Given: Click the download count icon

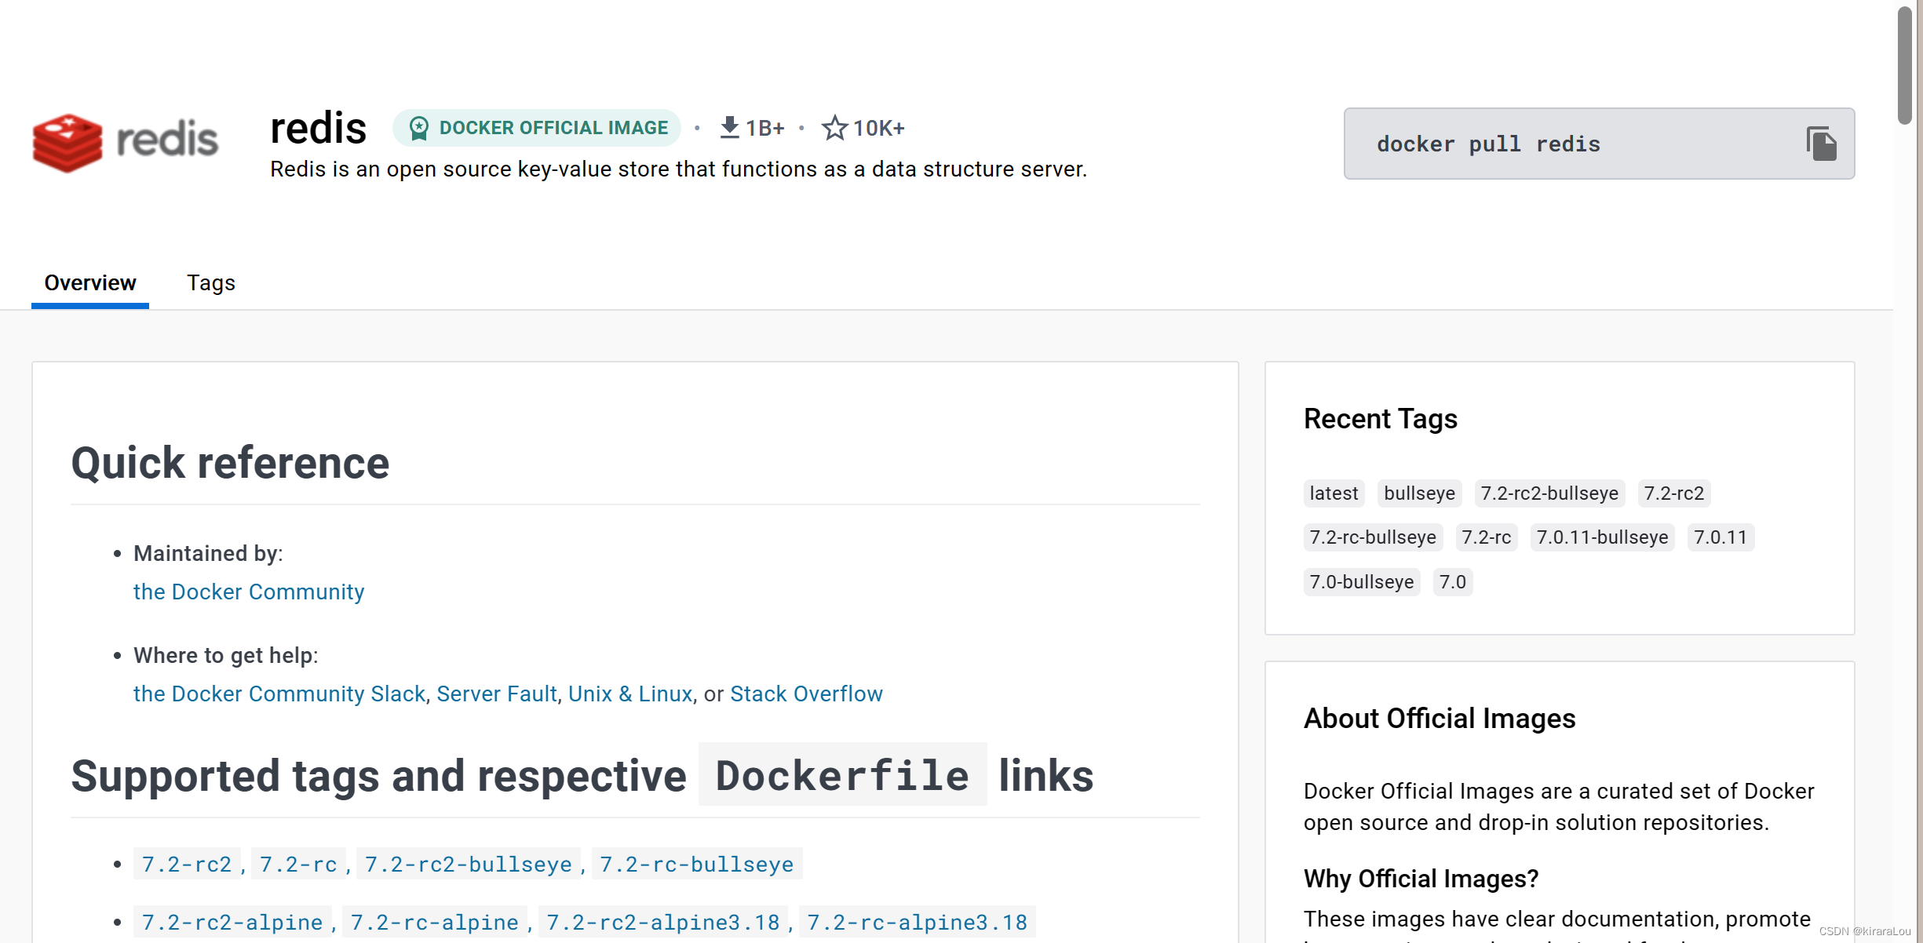Looking at the screenshot, I should pyautogui.click(x=729, y=128).
